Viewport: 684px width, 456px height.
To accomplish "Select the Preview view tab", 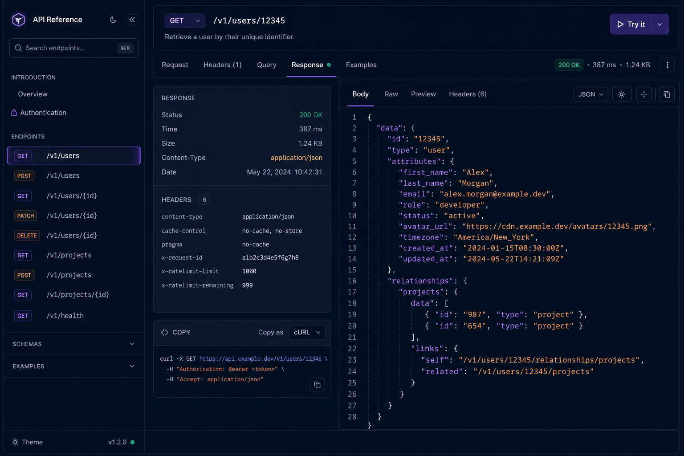I will coord(423,94).
